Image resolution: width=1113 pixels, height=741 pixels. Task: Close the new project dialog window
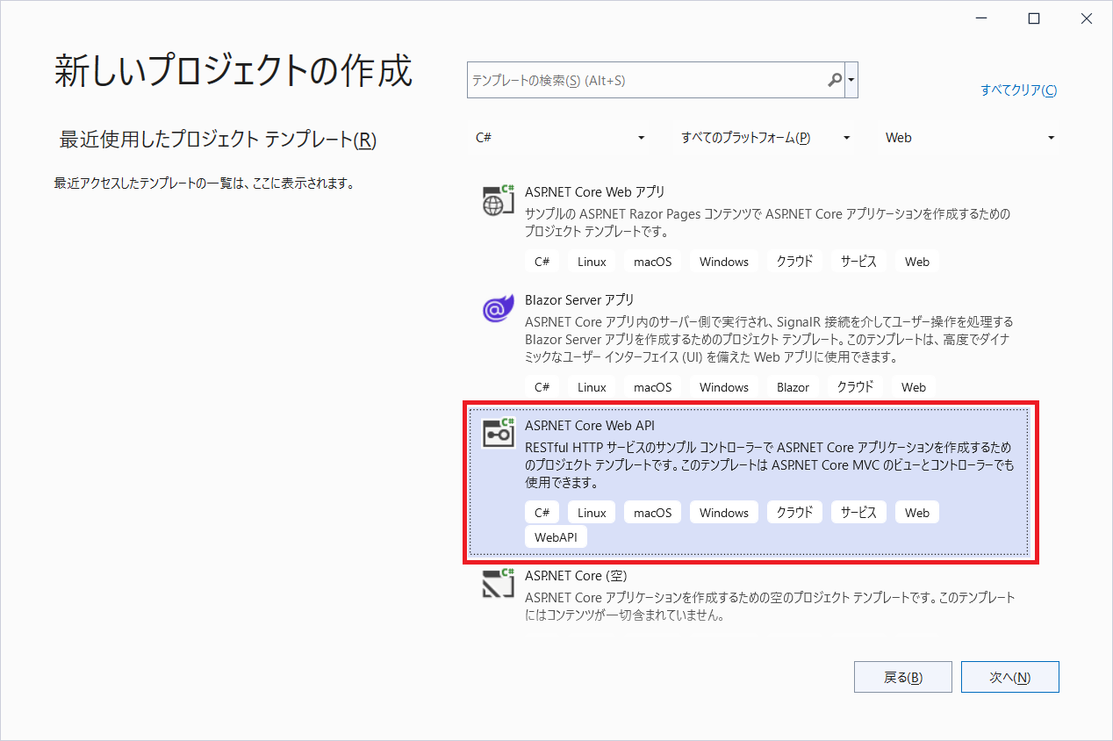1087,18
